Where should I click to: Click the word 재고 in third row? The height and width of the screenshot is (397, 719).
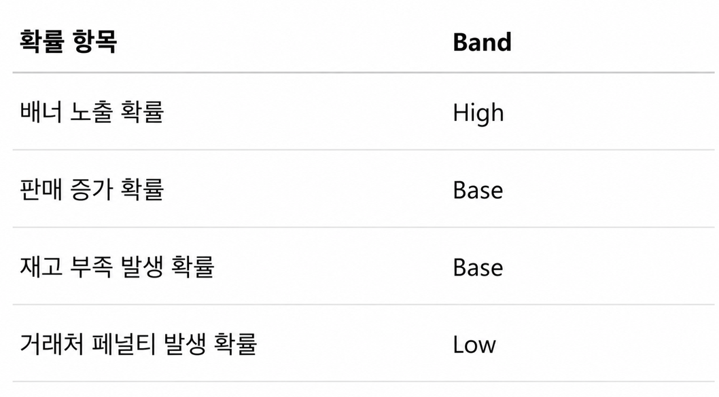(41, 267)
